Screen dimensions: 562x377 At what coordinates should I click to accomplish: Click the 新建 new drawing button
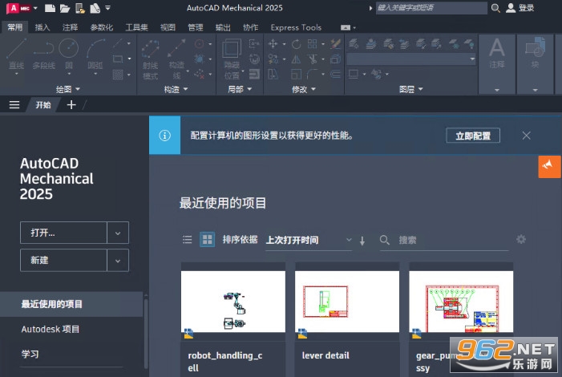click(x=63, y=261)
